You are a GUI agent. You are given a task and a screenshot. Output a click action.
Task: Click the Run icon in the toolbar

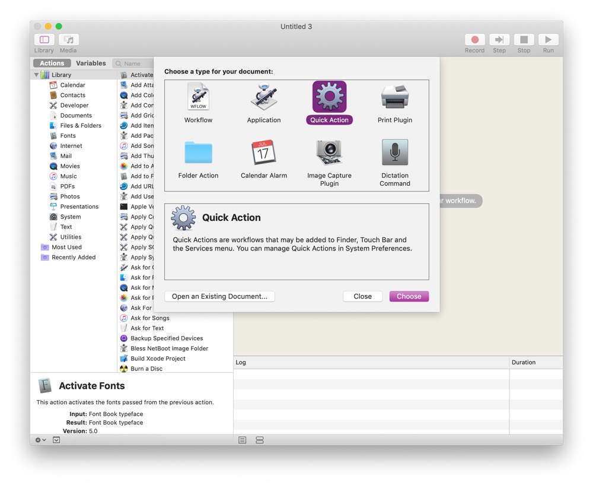tap(548, 40)
